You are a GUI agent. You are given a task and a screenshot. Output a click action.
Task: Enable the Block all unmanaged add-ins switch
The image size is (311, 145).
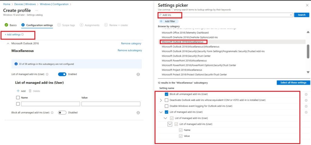click(62, 113)
